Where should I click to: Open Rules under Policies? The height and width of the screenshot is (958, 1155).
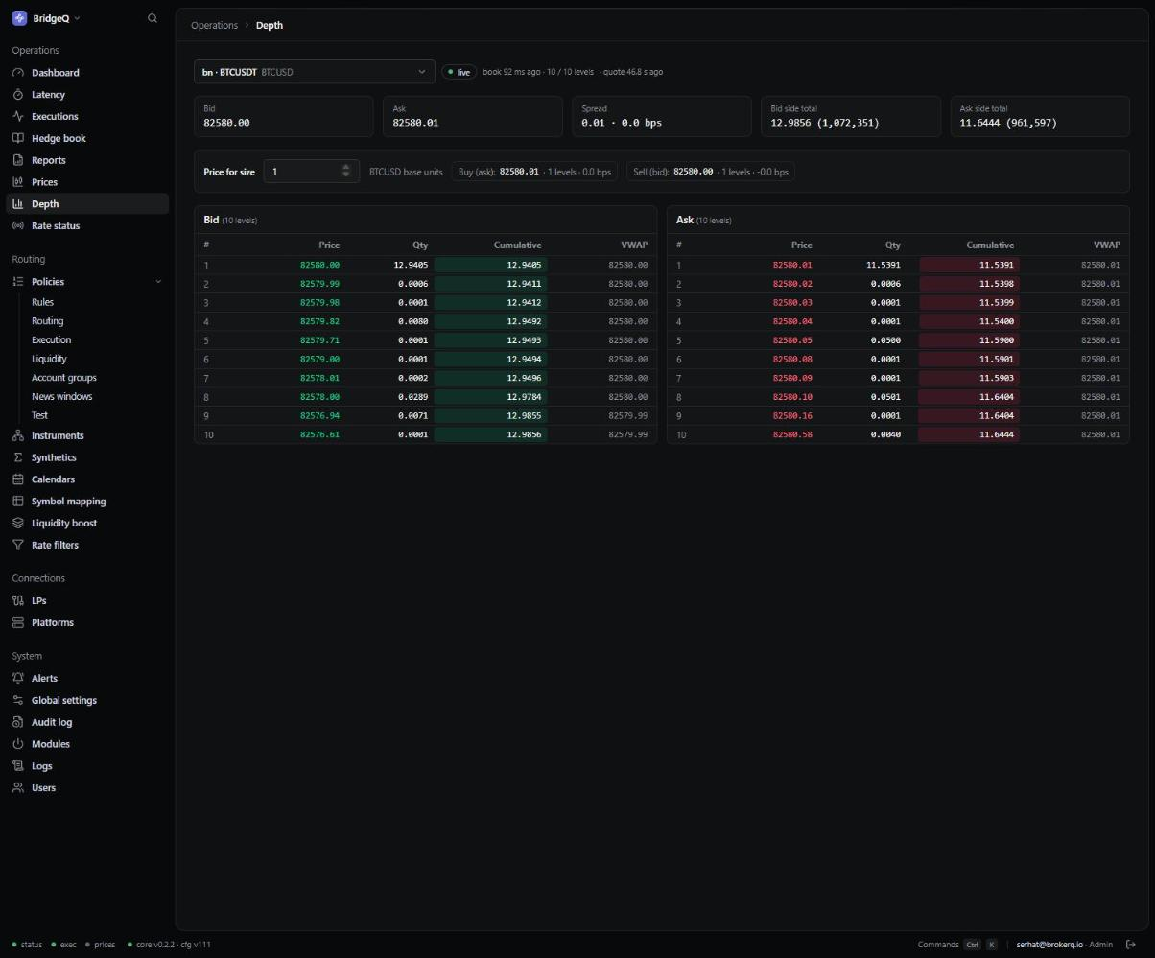coord(42,302)
